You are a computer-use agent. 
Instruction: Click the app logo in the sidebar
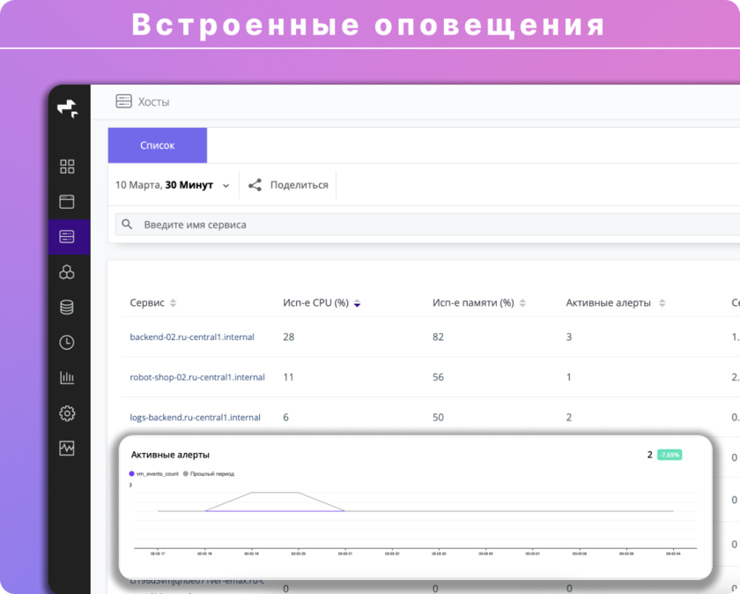[x=68, y=109]
